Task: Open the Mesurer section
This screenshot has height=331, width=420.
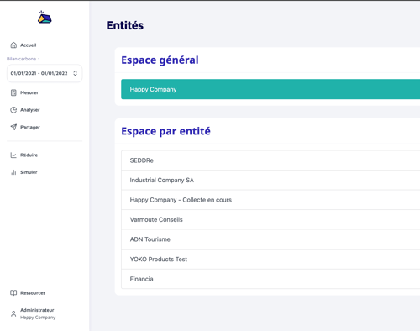Action: click(x=29, y=92)
